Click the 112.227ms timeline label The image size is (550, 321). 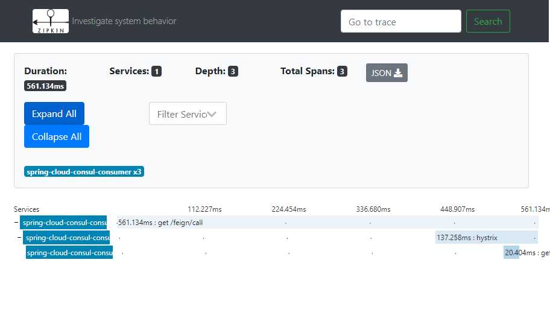204,209
